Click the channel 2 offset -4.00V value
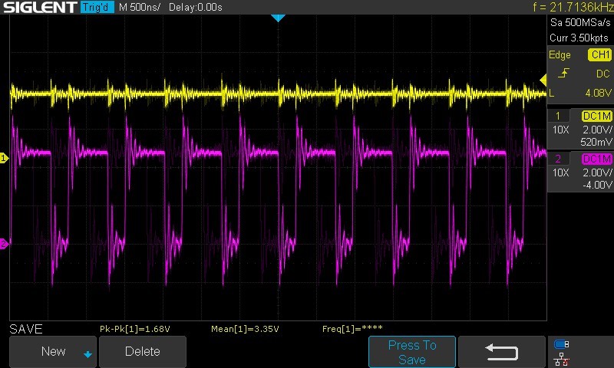The width and height of the screenshot is (614, 368). tap(597, 185)
